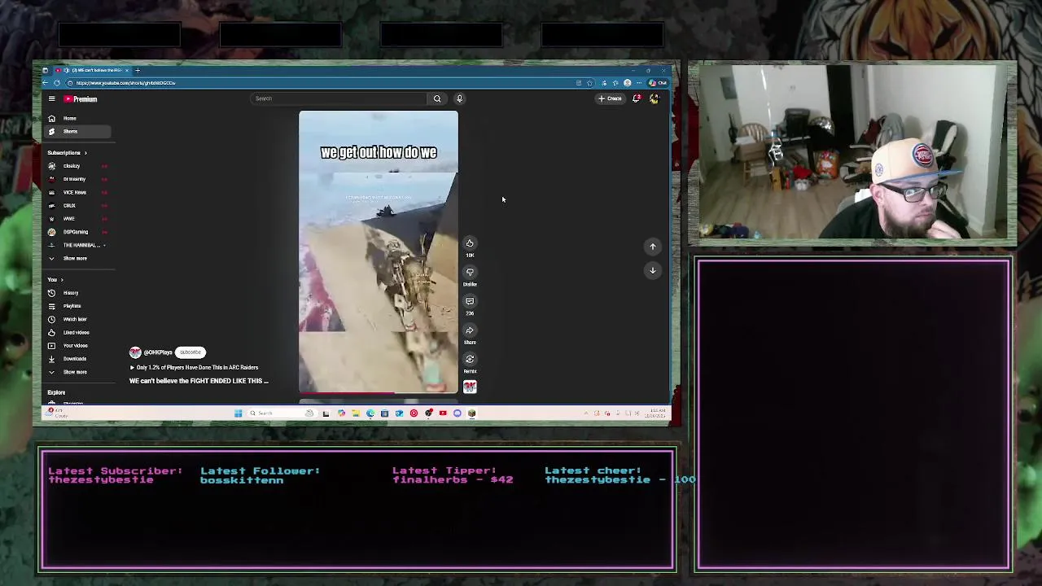The image size is (1042, 586).
Task: Click the Create button
Action: (x=610, y=98)
